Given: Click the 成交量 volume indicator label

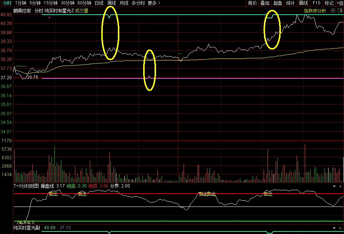Looking at the screenshot, I should (82, 11).
